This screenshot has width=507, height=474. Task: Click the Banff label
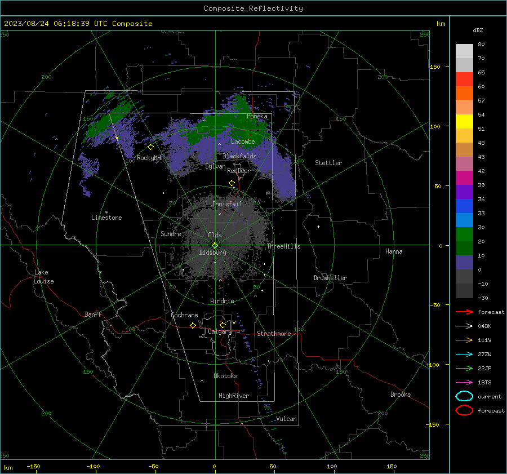click(x=93, y=314)
